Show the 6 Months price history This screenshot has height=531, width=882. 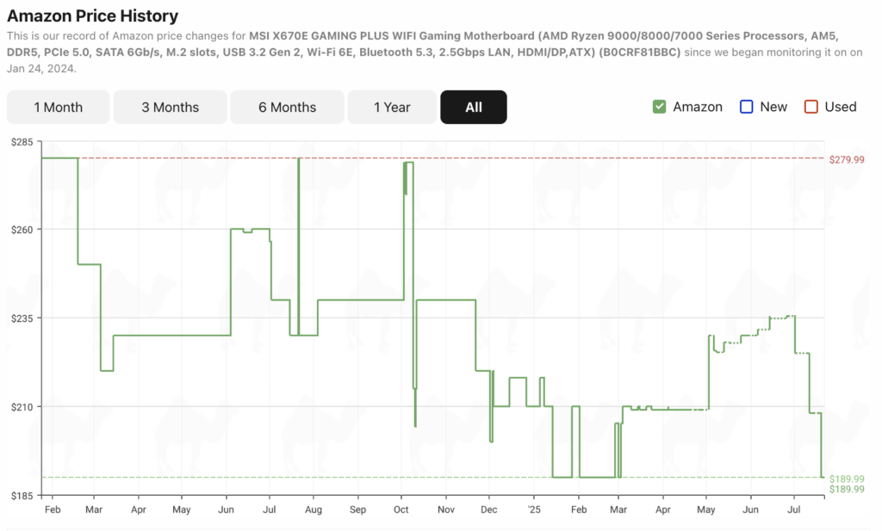pyautogui.click(x=287, y=107)
